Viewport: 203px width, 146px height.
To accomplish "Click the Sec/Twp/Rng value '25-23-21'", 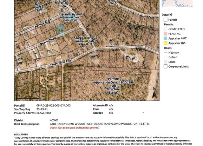I will [42, 109].
